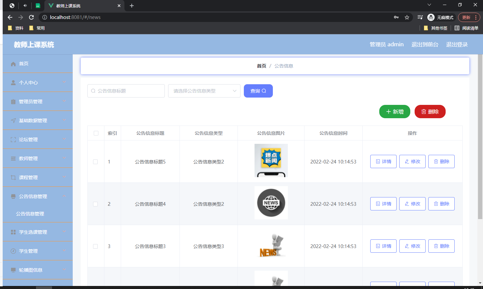The width and height of the screenshot is (483, 289).
Task: Click the 爆点新闻 thumbnail image
Action: (x=271, y=160)
